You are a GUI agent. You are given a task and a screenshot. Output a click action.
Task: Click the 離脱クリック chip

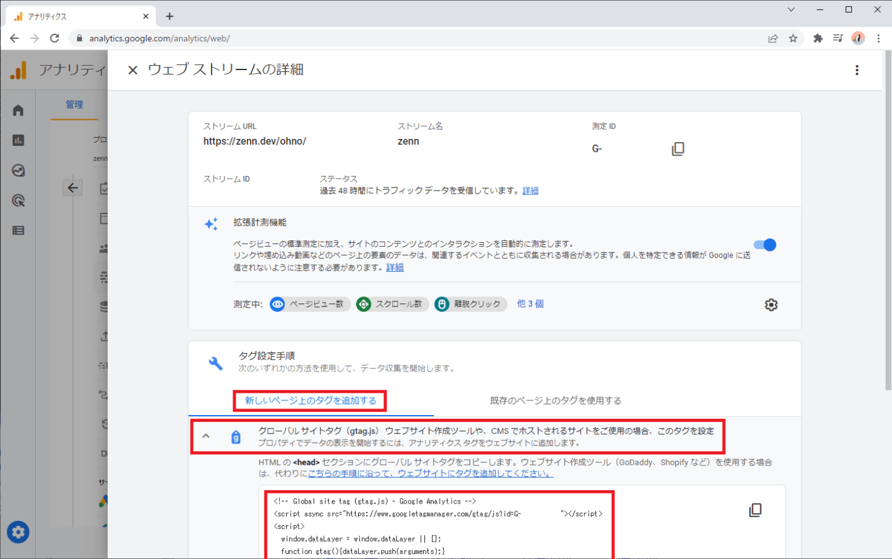click(x=471, y=304)
